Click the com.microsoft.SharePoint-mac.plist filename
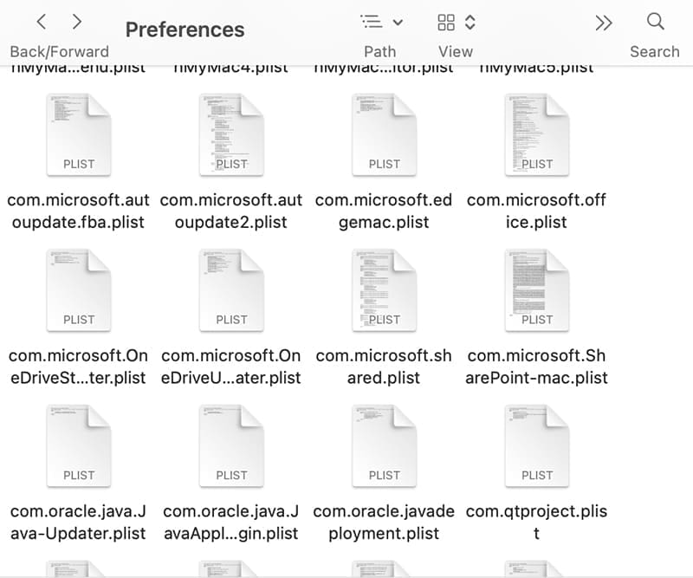The image size is (693, 578). tap(536, 367)
